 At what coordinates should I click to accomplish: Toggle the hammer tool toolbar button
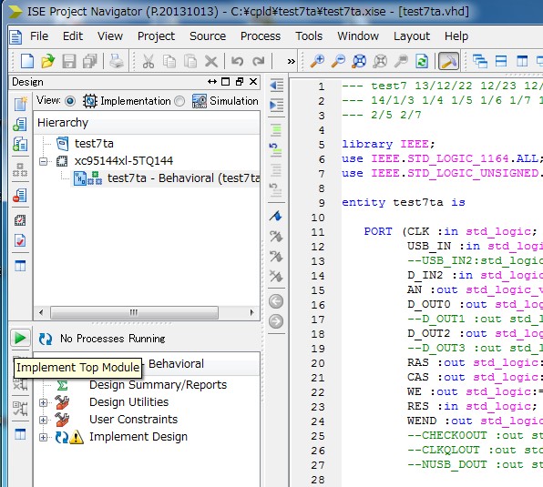click(448, 61)
